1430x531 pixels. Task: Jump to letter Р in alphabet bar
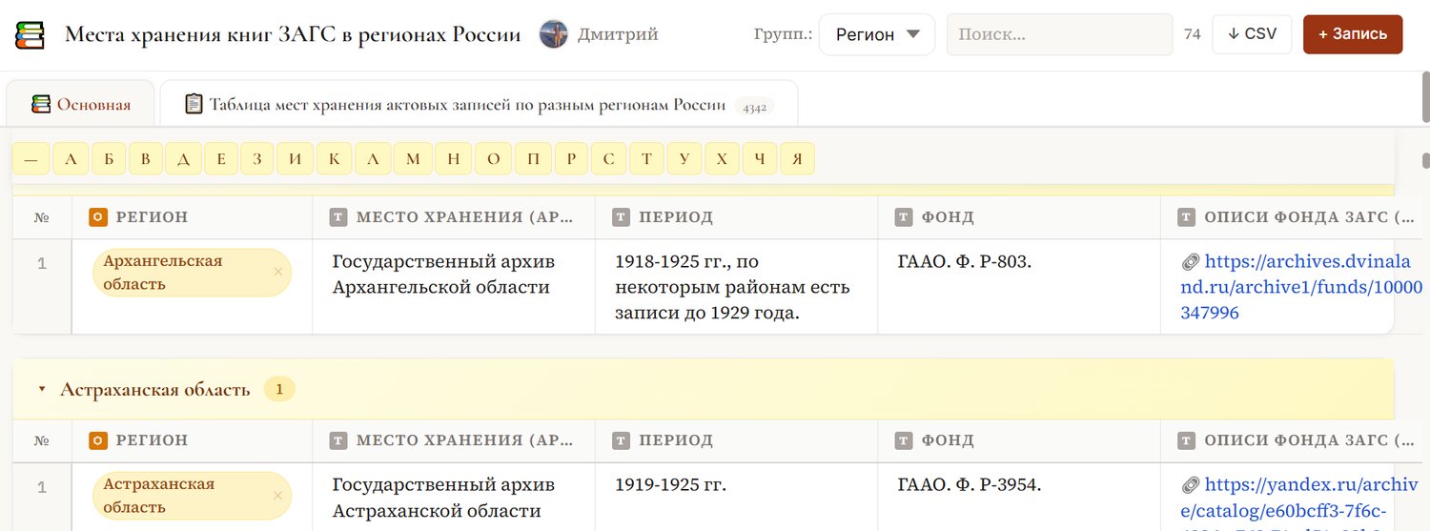(571, 159)
